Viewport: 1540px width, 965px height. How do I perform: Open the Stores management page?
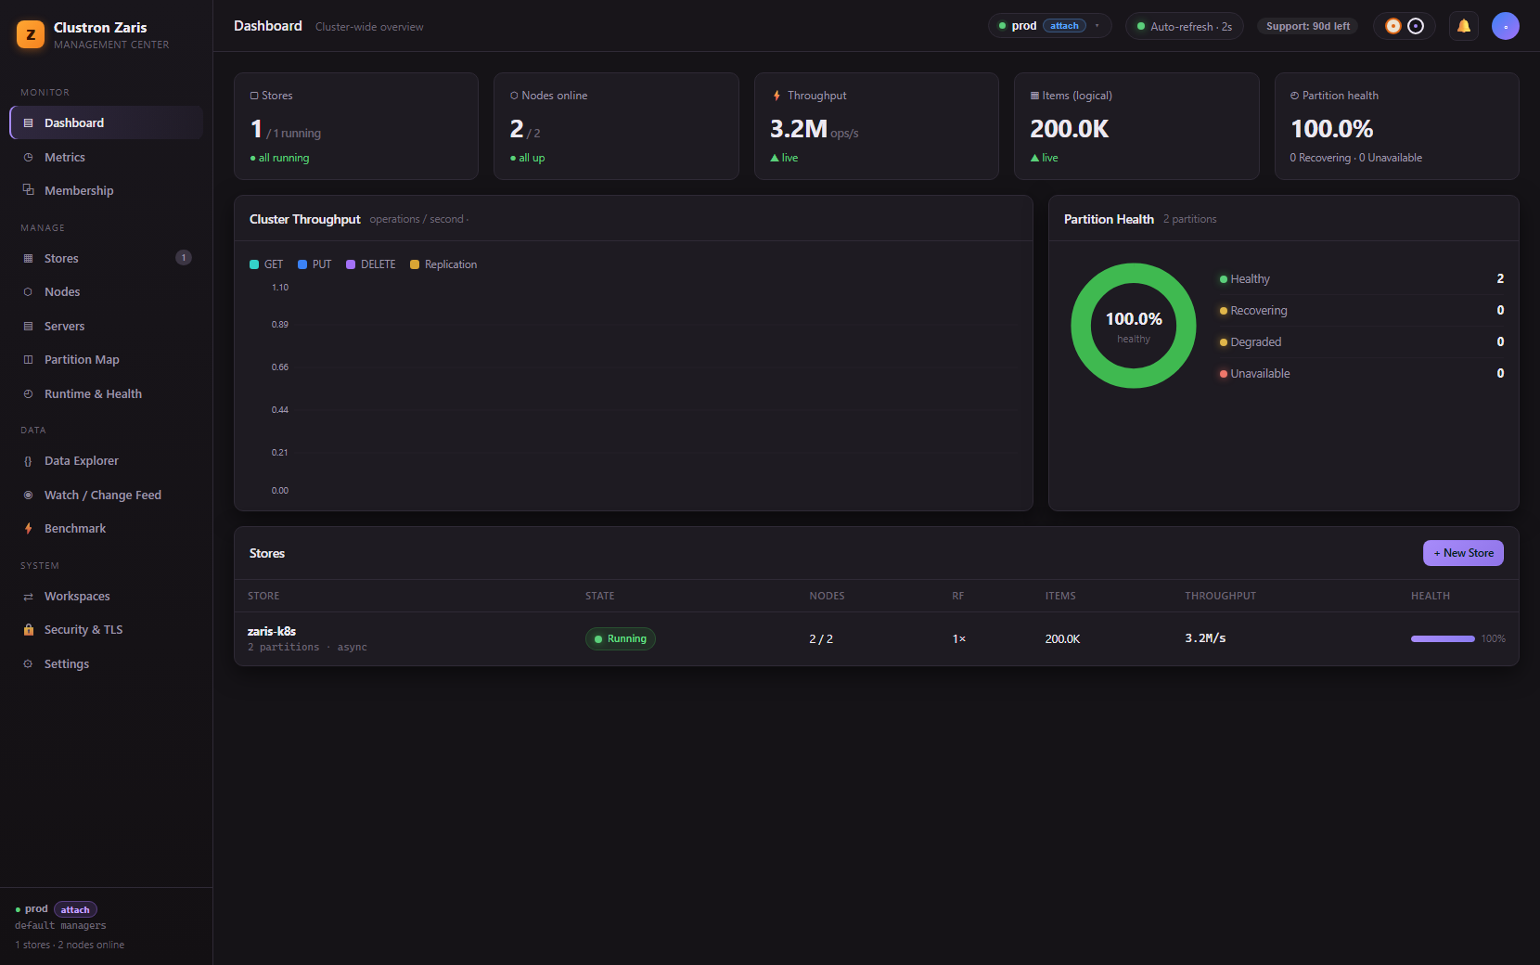107,258
